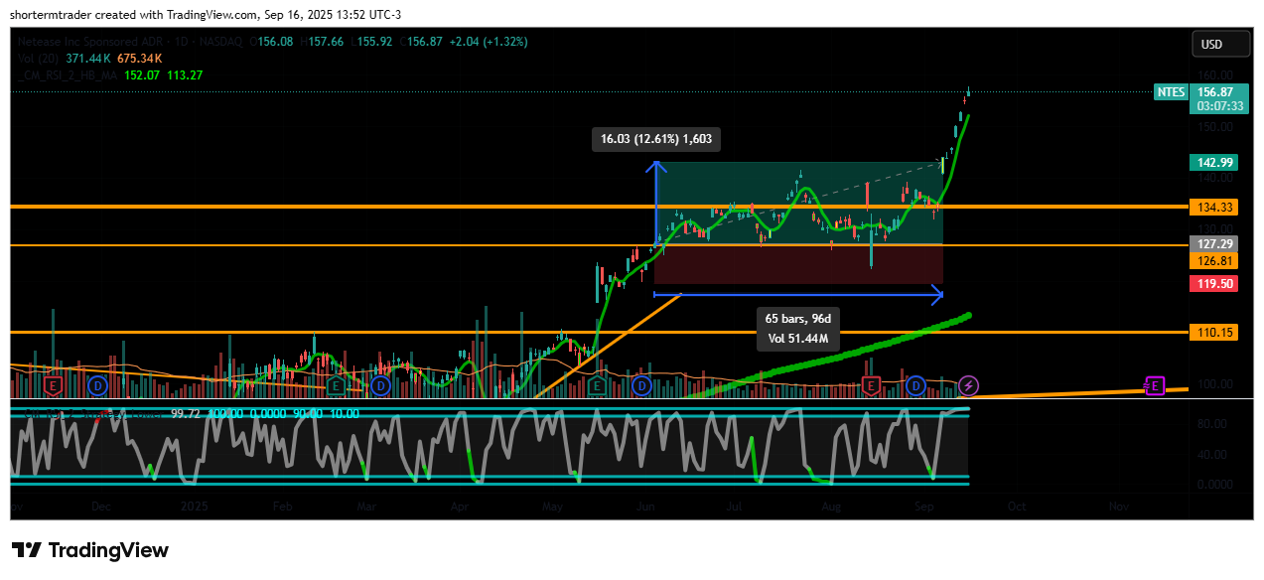Click the leftmost blue D dividend marker

[97, 384]
